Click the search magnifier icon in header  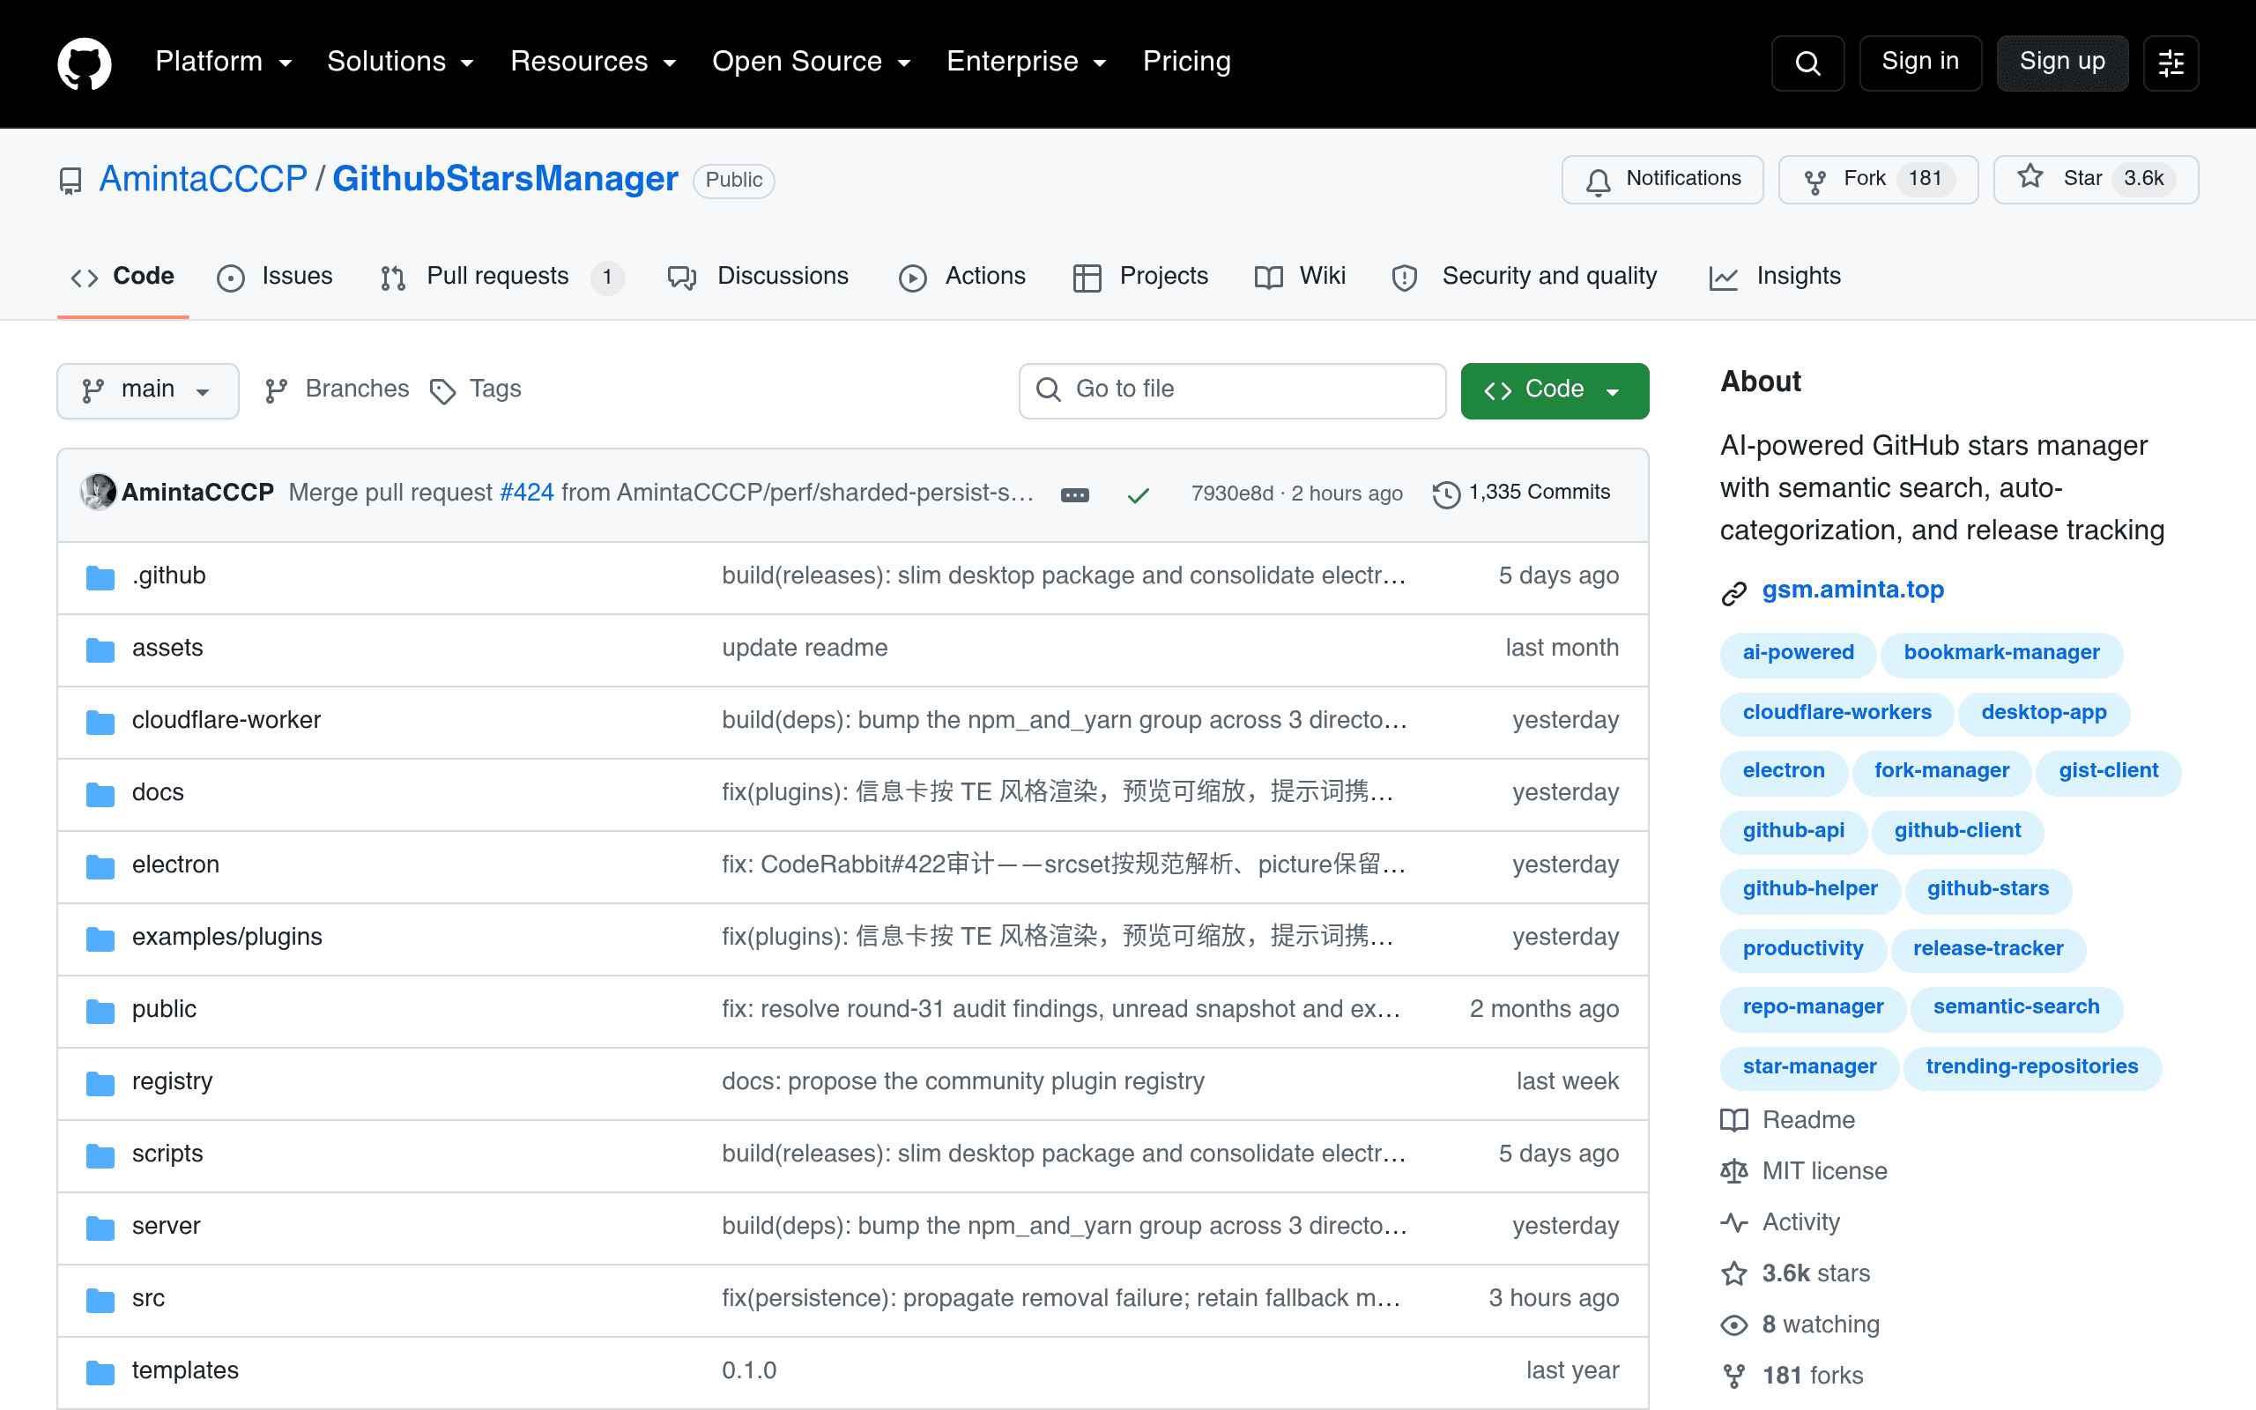(x=1807, y=63)
